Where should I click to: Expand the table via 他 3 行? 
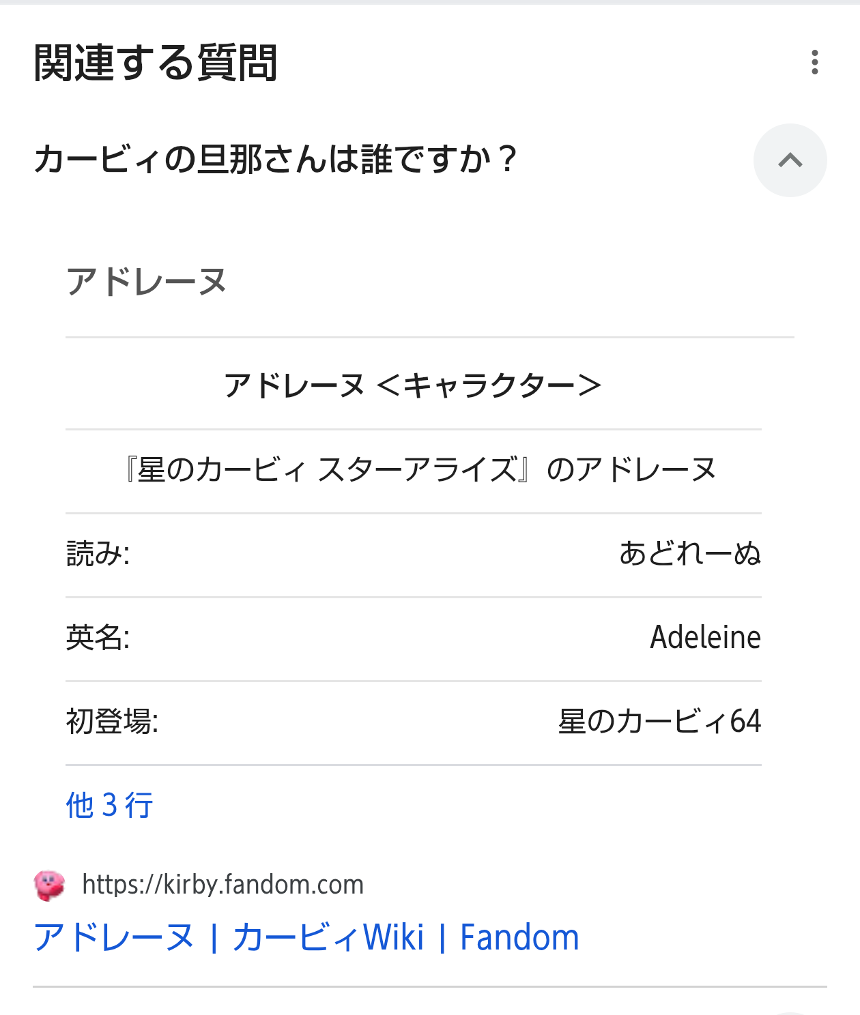109,805
